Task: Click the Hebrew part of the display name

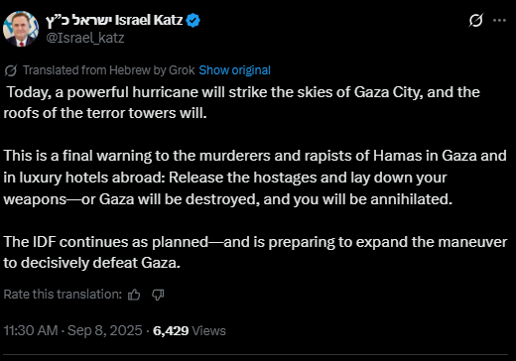Action: [78, 21]
